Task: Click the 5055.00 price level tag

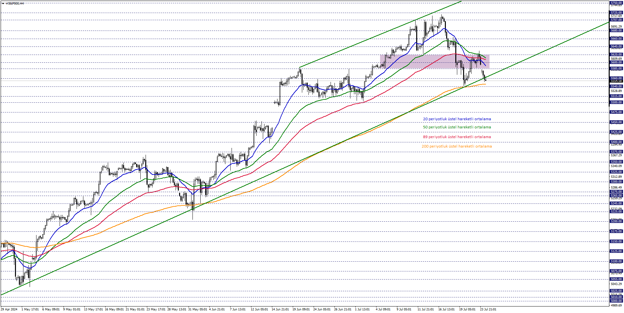Action: point(616,279)
